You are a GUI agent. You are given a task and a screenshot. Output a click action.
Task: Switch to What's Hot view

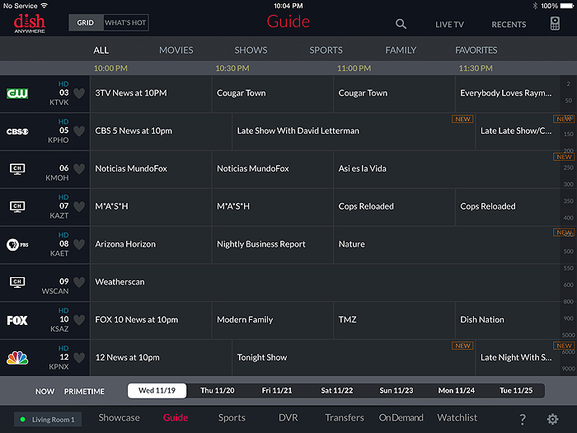coord(125,23)
